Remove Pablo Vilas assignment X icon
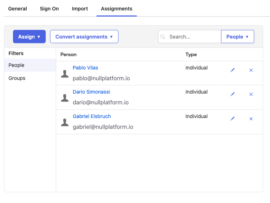Viewport: 270px width, 203px height. tap(251, 70)
